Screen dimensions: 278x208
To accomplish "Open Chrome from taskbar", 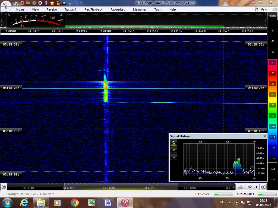I will click(74, 203).
